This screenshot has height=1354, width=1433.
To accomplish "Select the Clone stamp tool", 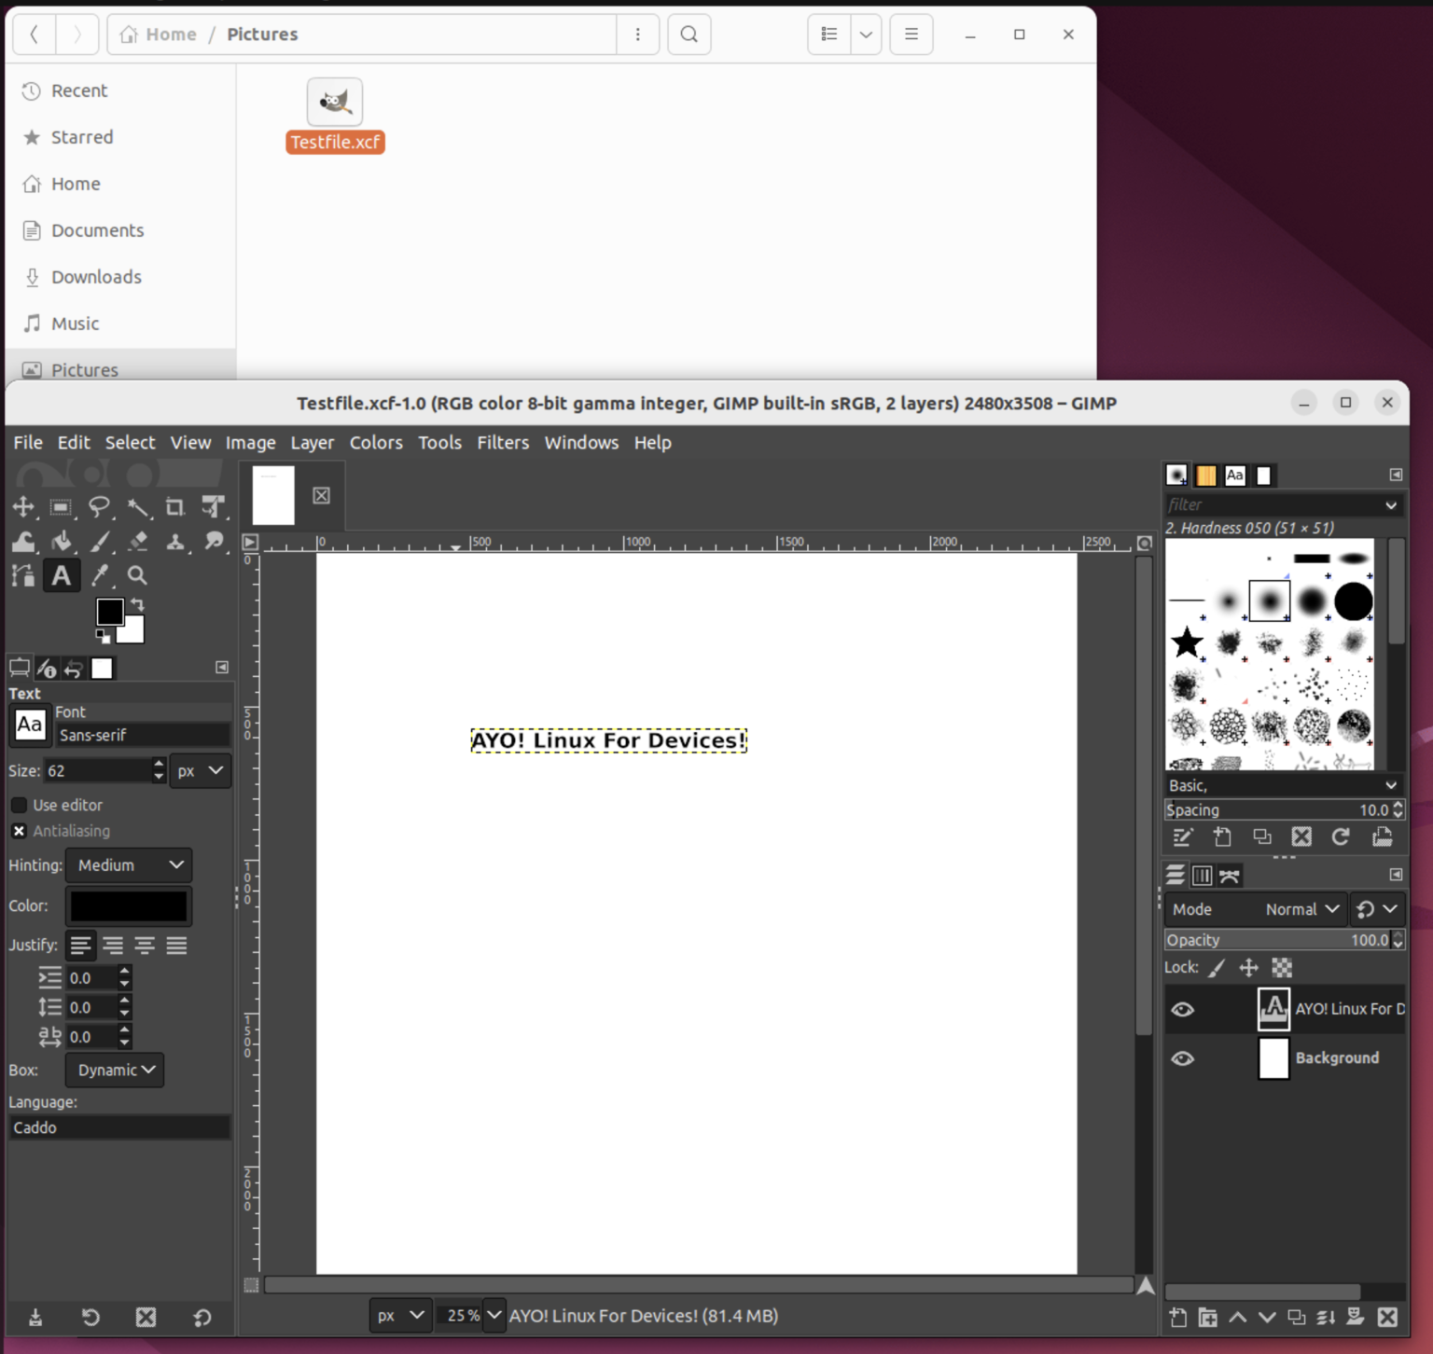I will pos(176,541).
